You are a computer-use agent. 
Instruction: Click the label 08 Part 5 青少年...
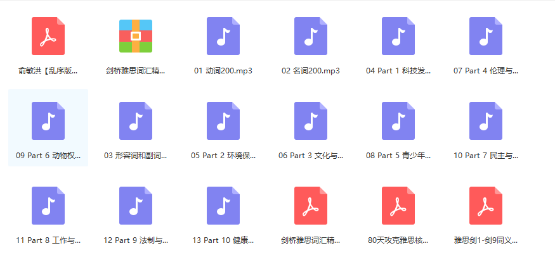[x=398, y=156]
